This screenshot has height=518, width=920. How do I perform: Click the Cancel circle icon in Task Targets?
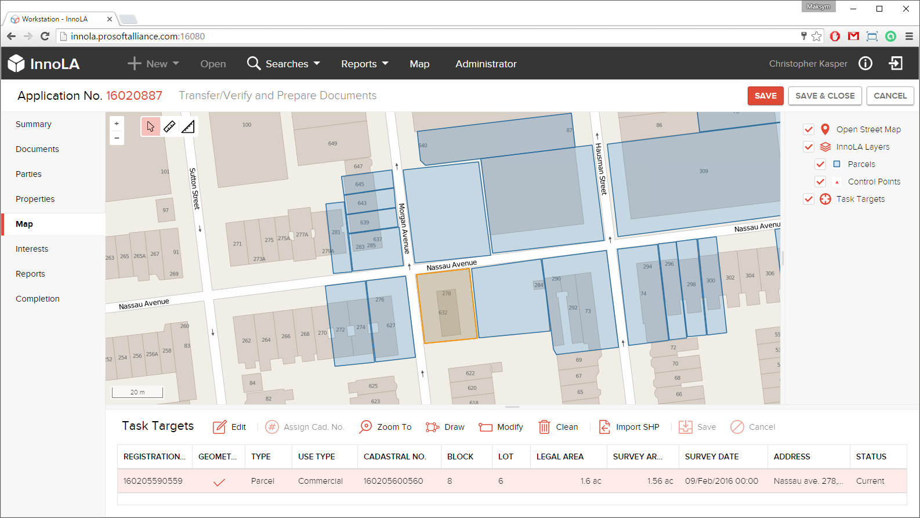coord(737,427)
